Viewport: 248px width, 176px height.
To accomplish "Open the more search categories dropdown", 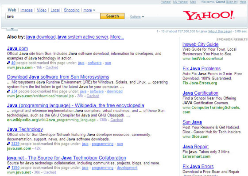I will (89, 10).
